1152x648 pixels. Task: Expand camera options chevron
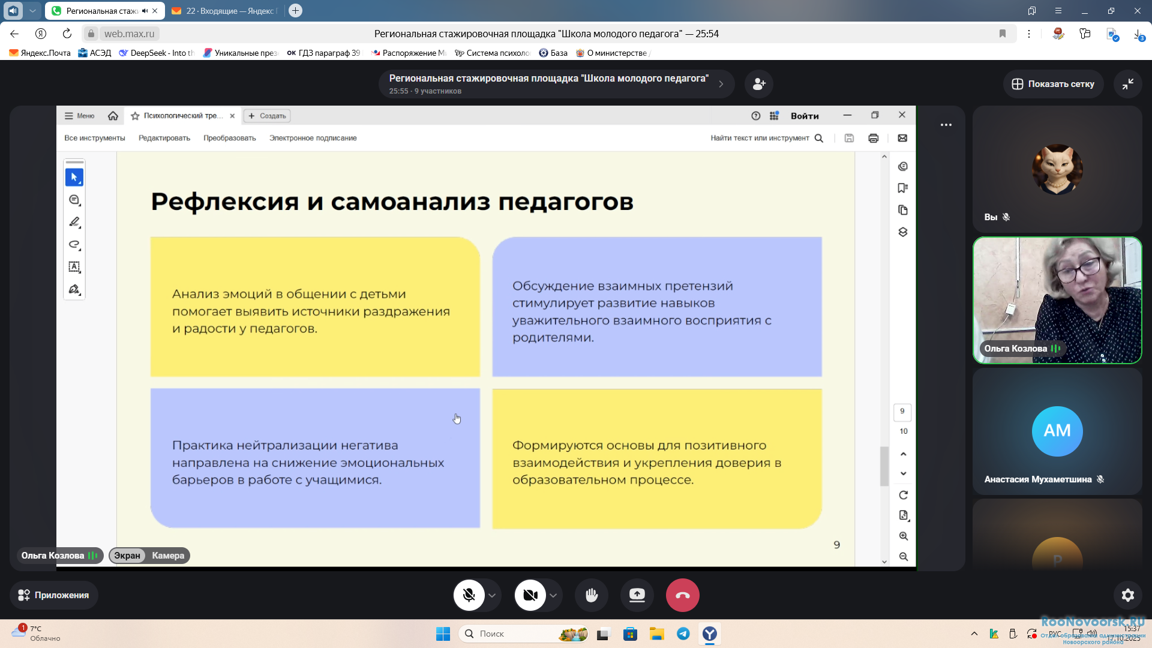(x=553, y=595)
